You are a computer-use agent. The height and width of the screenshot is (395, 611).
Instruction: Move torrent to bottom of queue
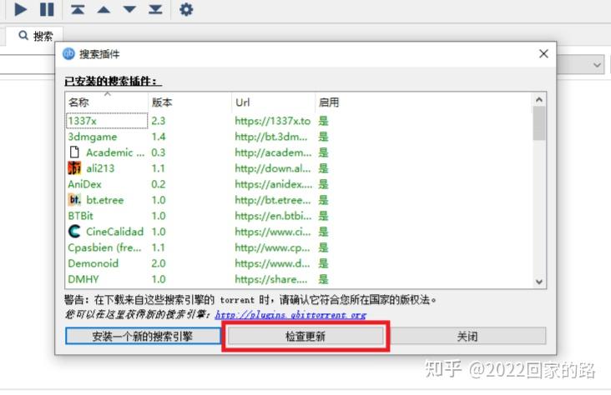pos(155,9)
